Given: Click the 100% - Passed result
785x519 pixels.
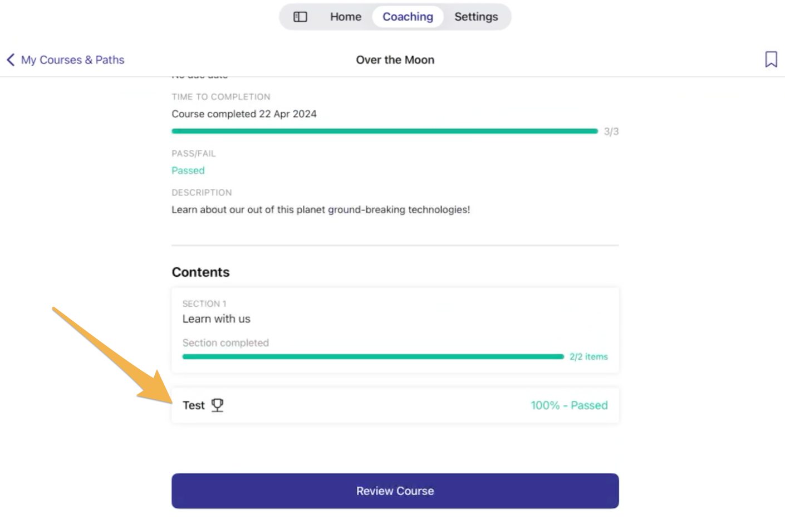Looking at the screenshot, I should pyautogui.click(x=569, y=405).
